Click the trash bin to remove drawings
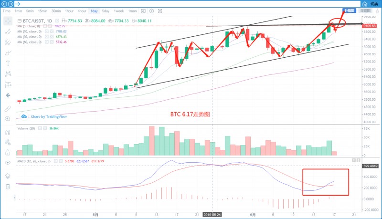Screen dimensions: 382x219 [x=8, y=186]
